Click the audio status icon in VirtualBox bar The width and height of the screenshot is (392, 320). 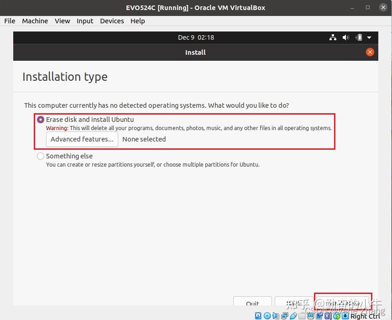(x=276, y=316)
